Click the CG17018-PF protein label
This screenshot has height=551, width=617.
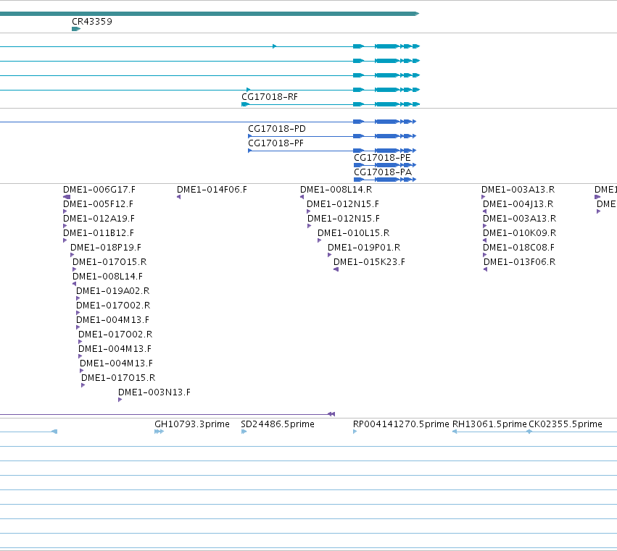pos(276,143)
